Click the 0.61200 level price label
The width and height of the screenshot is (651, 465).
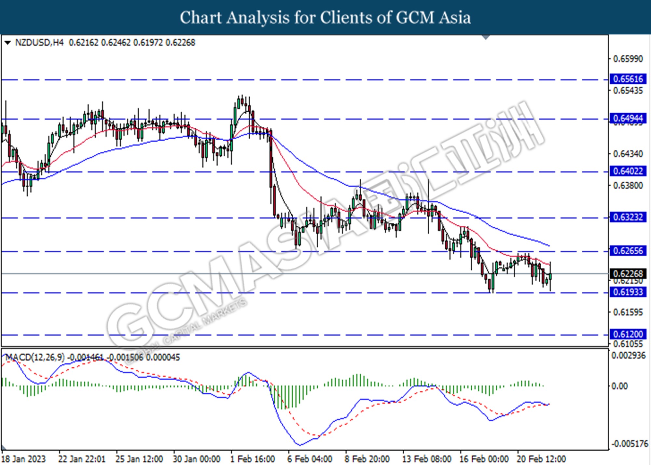pos(628,334)
